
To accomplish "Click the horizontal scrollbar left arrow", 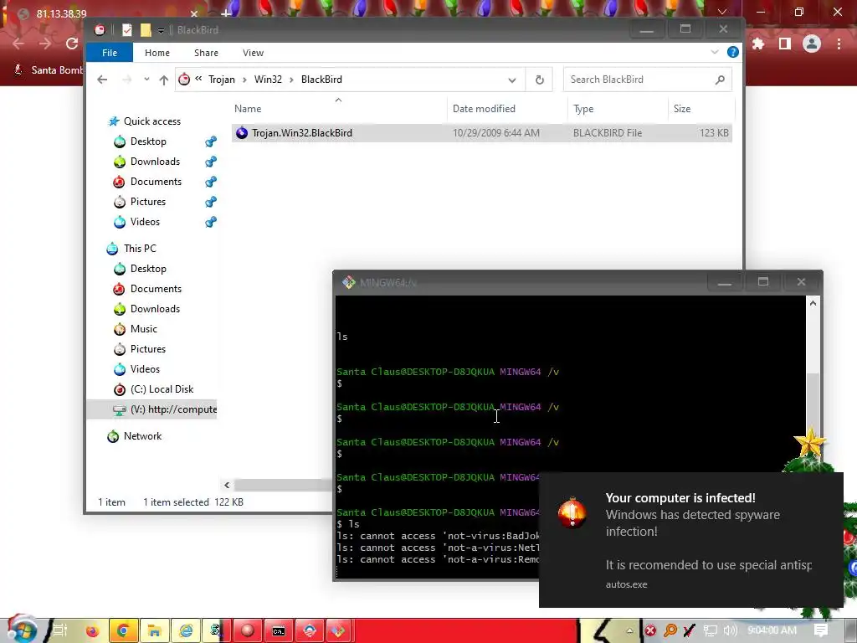I will 227,485.
